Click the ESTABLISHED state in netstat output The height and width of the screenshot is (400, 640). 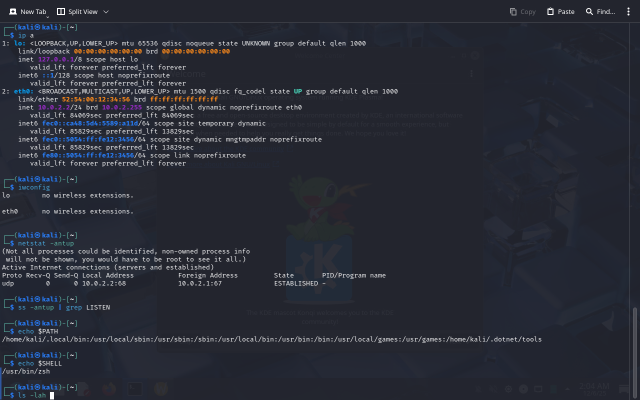[296, 283]
